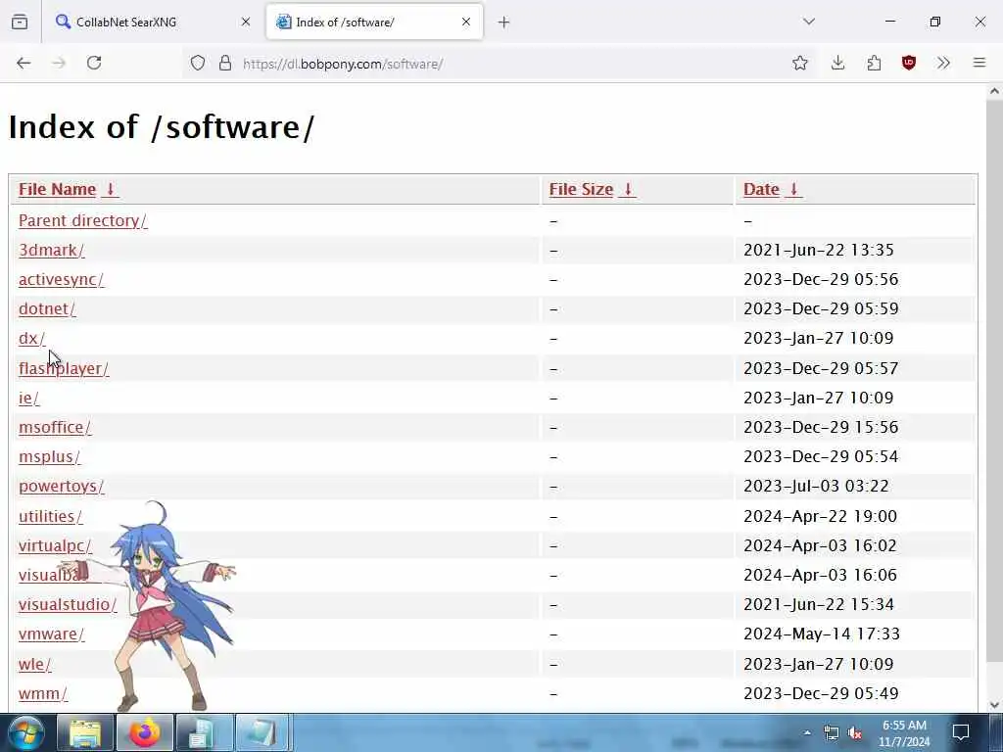Go forward one page
The width and height of the screenshot is (1003, 752).
pos(59,63)
